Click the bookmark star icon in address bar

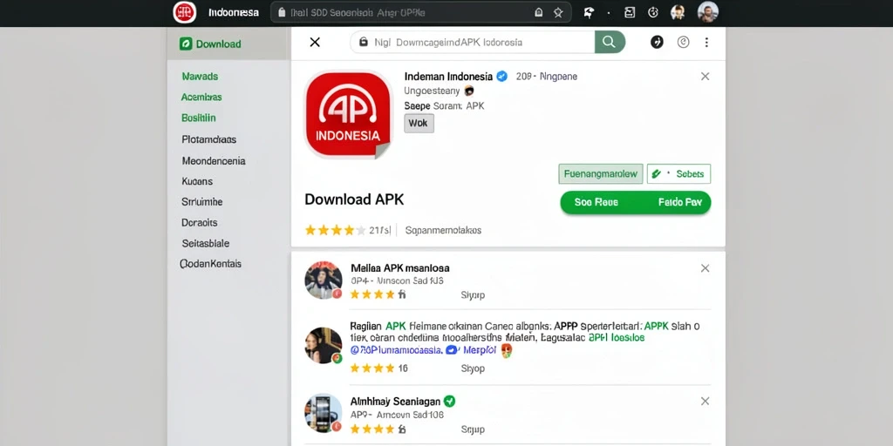pyautogui.click(x=558, y=12)
